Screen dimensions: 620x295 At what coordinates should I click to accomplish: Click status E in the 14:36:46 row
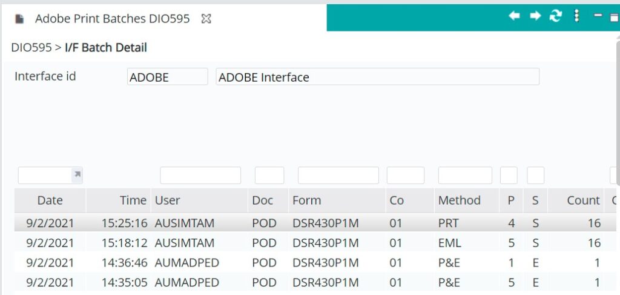(535, 263)
